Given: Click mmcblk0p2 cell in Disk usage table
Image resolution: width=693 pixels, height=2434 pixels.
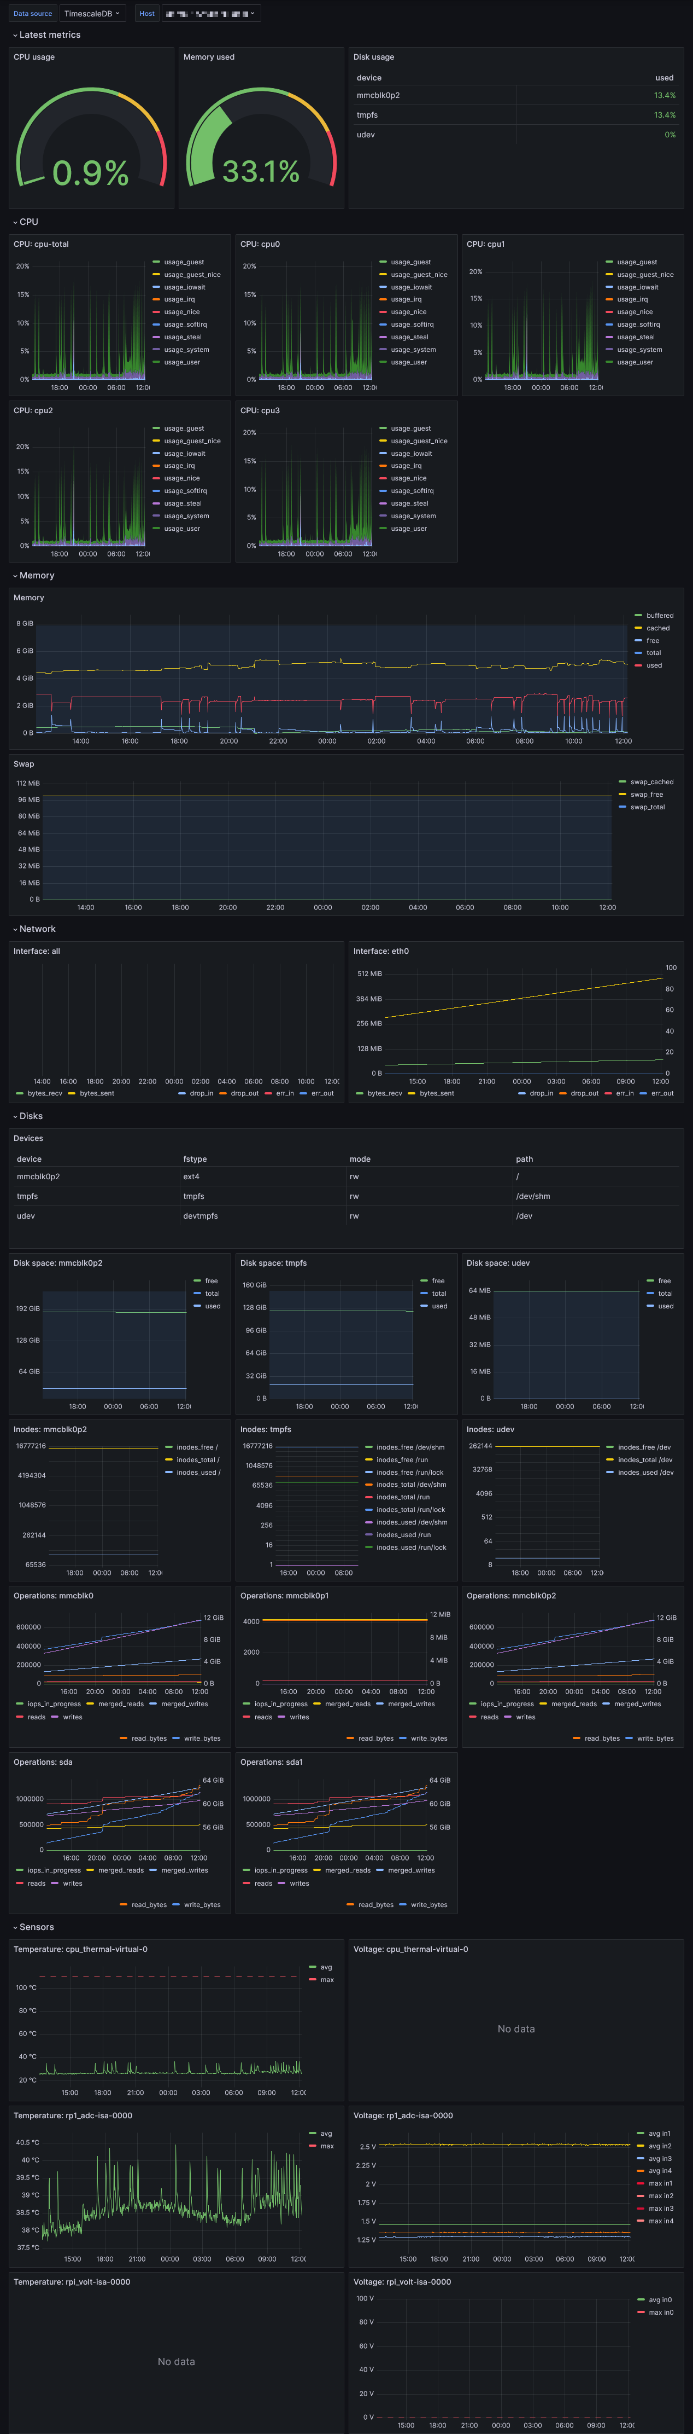Looking at the screenshot, I should coord(378,95).
